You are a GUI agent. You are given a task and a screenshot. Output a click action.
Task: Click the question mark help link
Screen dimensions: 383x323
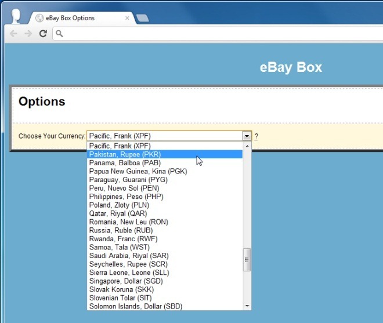pos(256,136)
